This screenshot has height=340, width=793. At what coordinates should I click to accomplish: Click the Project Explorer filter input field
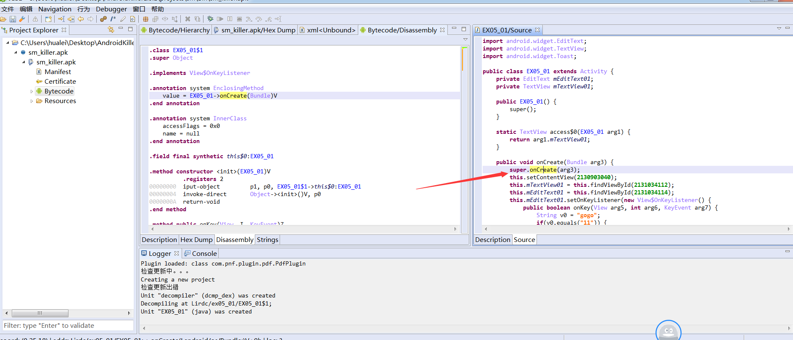click(68, 326)
